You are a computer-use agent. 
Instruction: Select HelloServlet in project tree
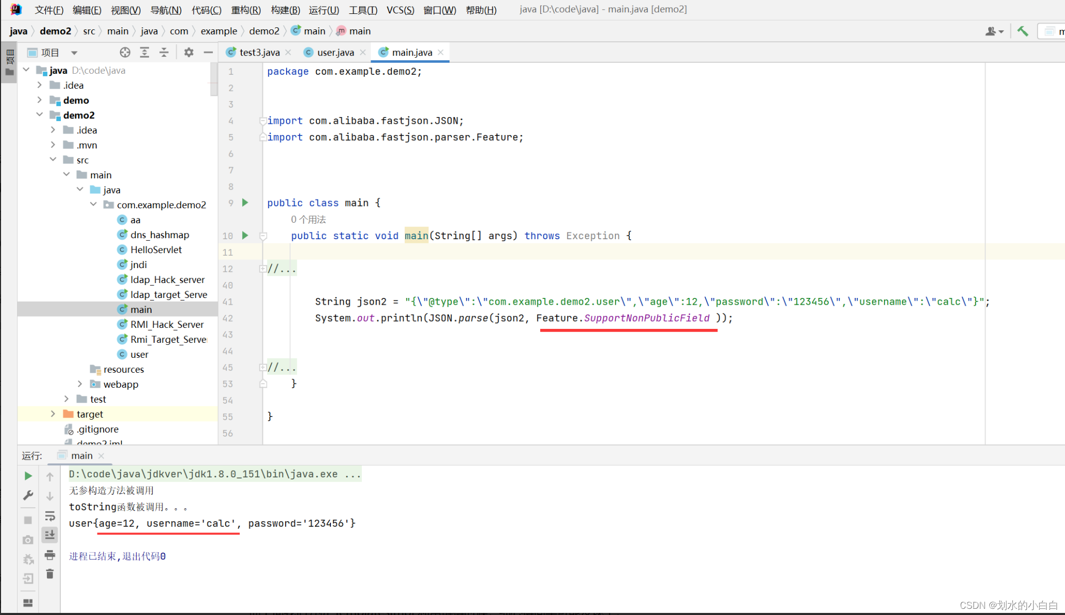tap(156, 250)
